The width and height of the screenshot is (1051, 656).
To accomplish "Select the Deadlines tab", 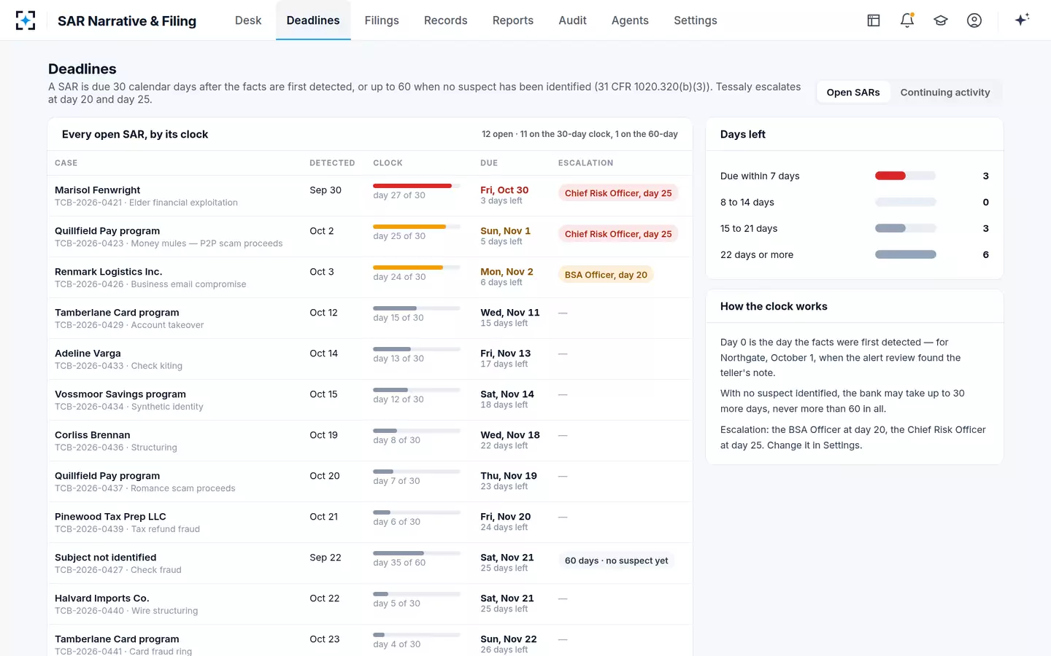I will (x=313, y=20).
